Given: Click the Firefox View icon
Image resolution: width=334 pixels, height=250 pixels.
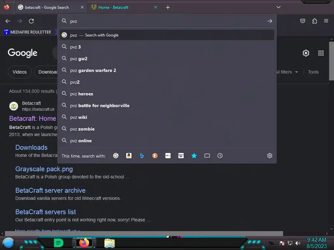Looking at the screenshot, I should pos(7,7).
